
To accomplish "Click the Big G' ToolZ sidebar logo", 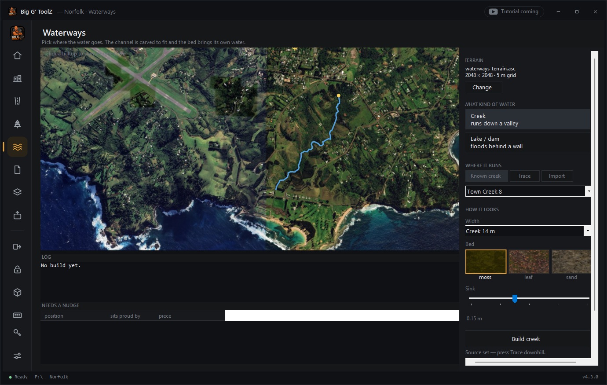I will pyautogui.click(x=17, y=33).
